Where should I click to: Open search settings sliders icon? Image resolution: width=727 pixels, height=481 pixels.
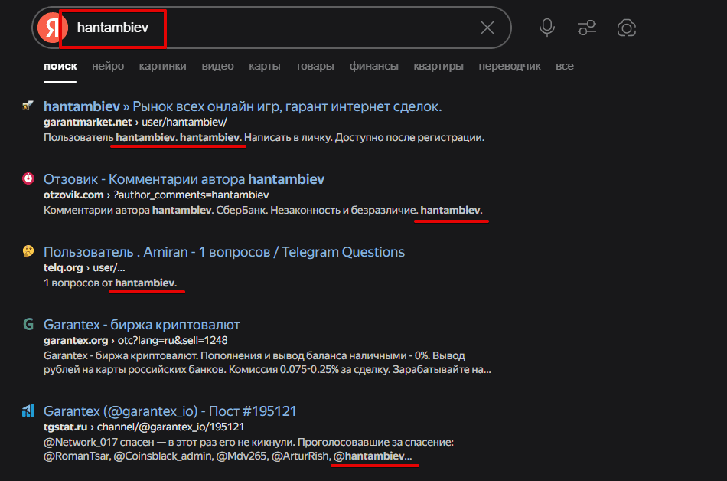tap(587, 28)
